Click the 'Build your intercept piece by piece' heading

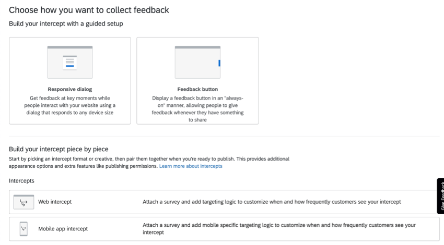(x=59, y=149)
